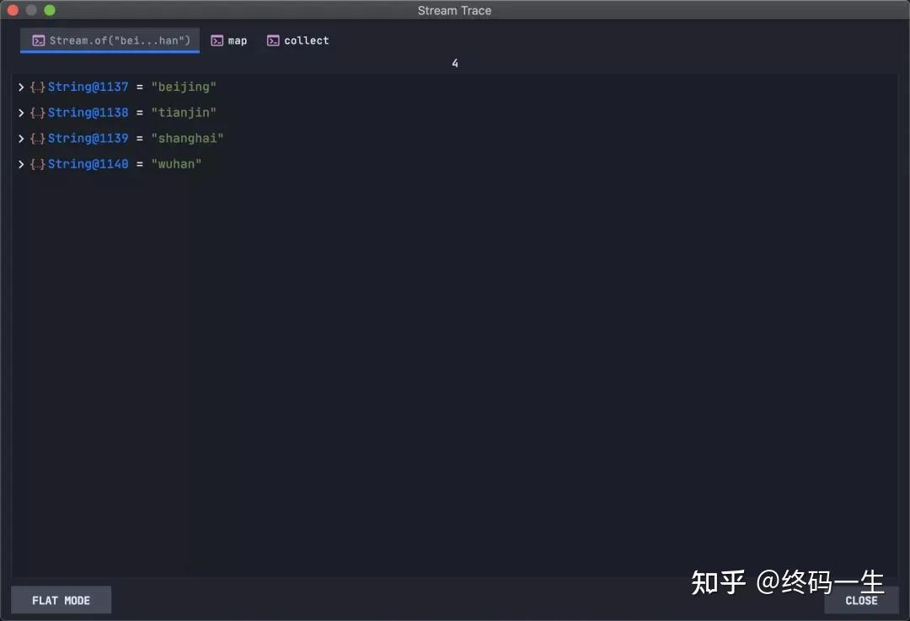Expand the String@1139 "shanghai" entry

[x=21, y=137]
